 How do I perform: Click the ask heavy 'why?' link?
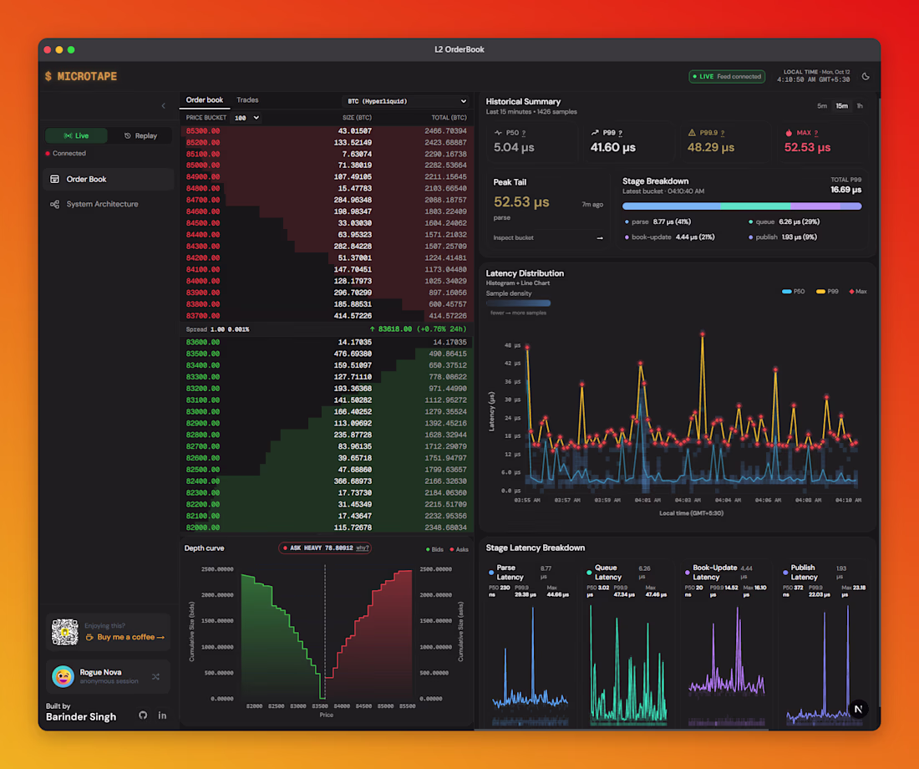(363, 547)
